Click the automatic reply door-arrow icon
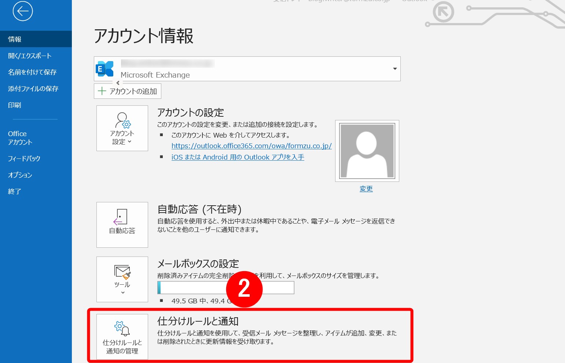The image size is (565, 363). [120, 217]
